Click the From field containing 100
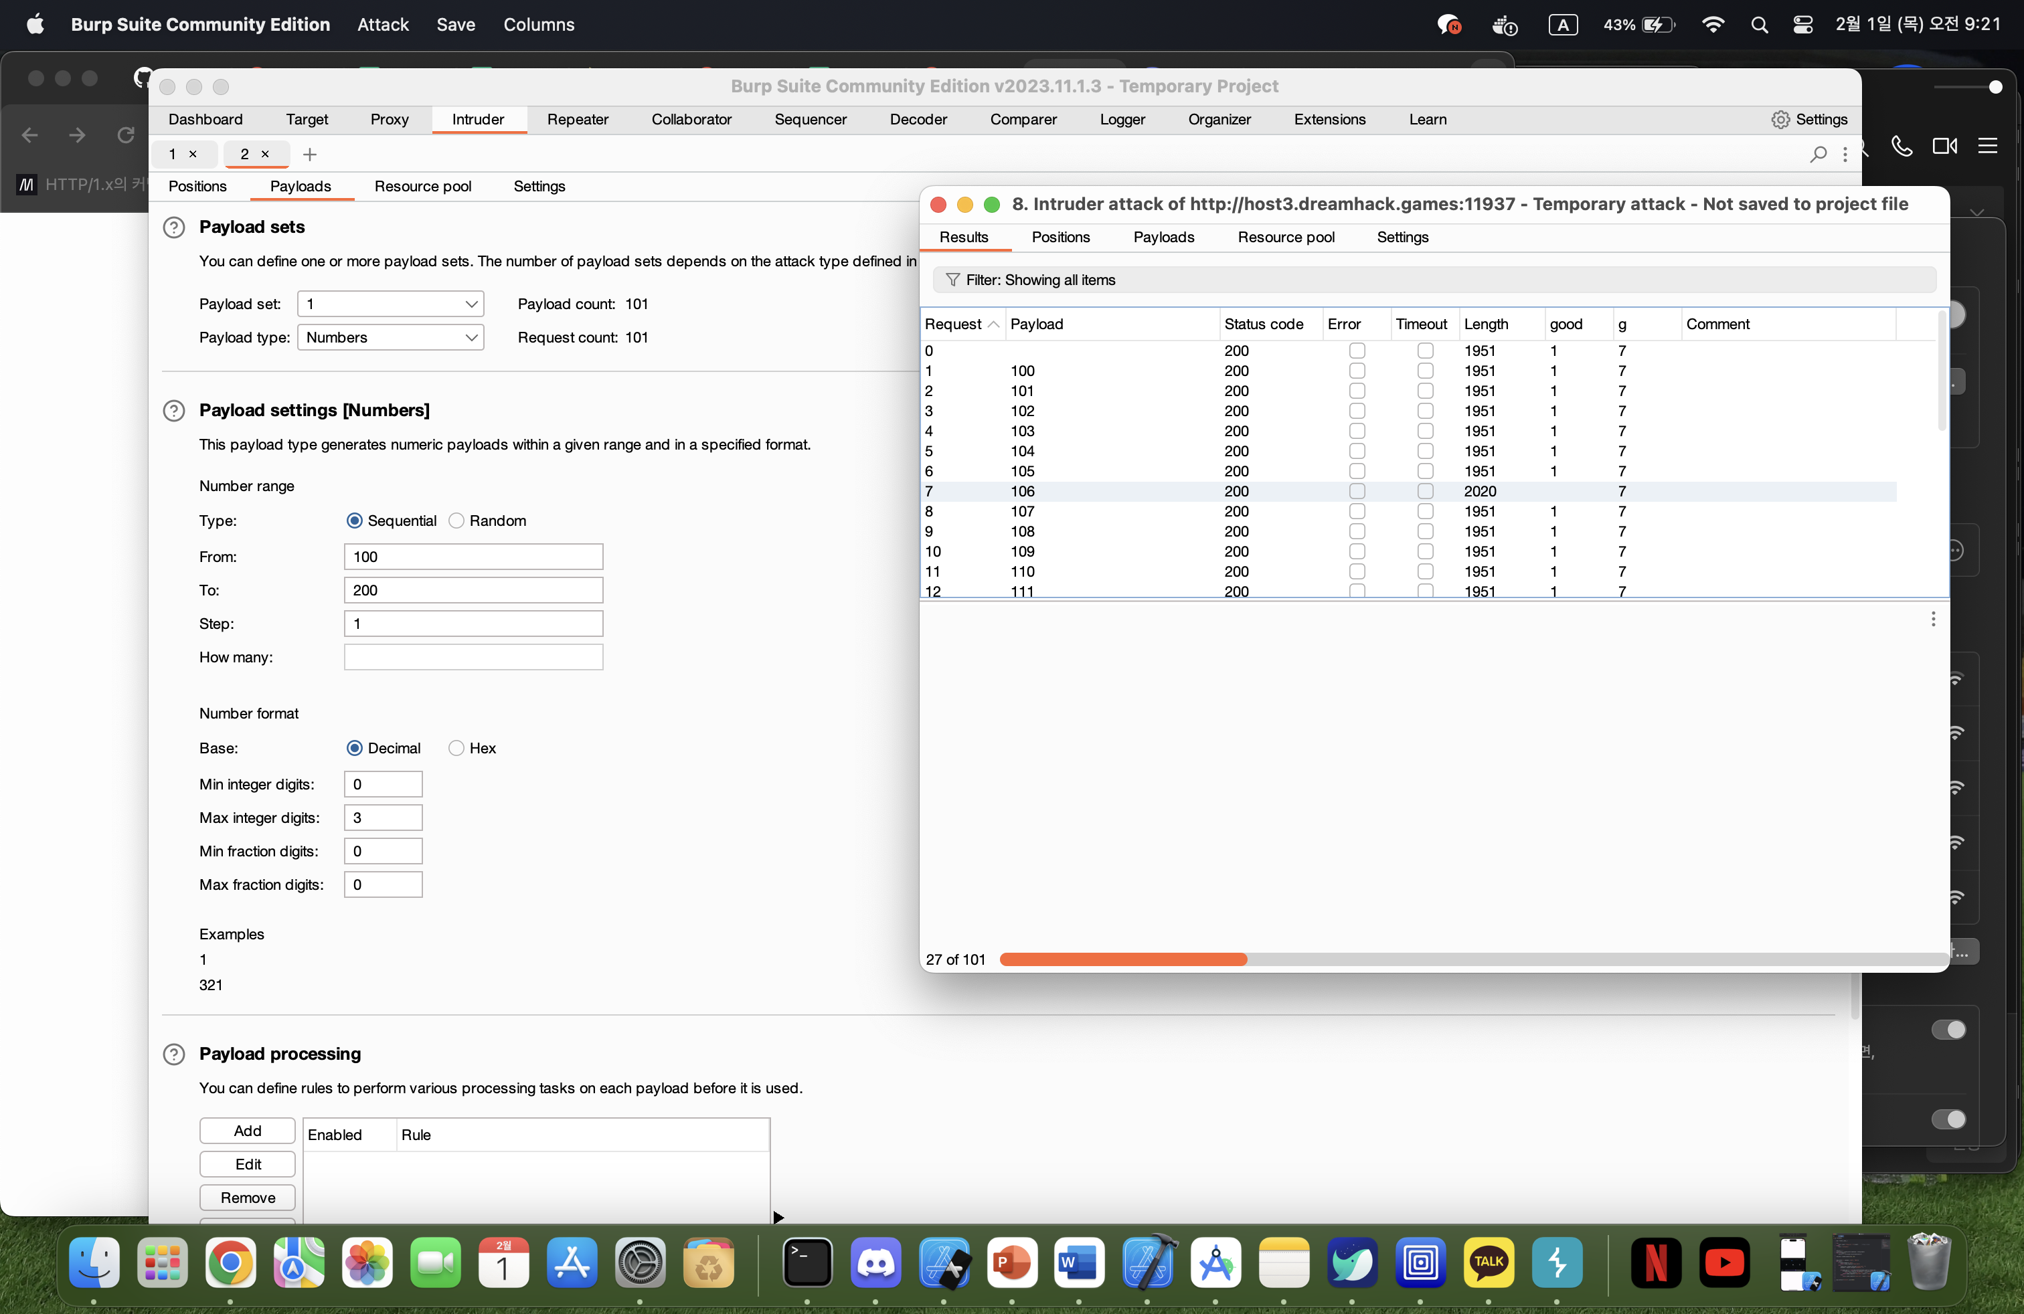 point(473,557)
